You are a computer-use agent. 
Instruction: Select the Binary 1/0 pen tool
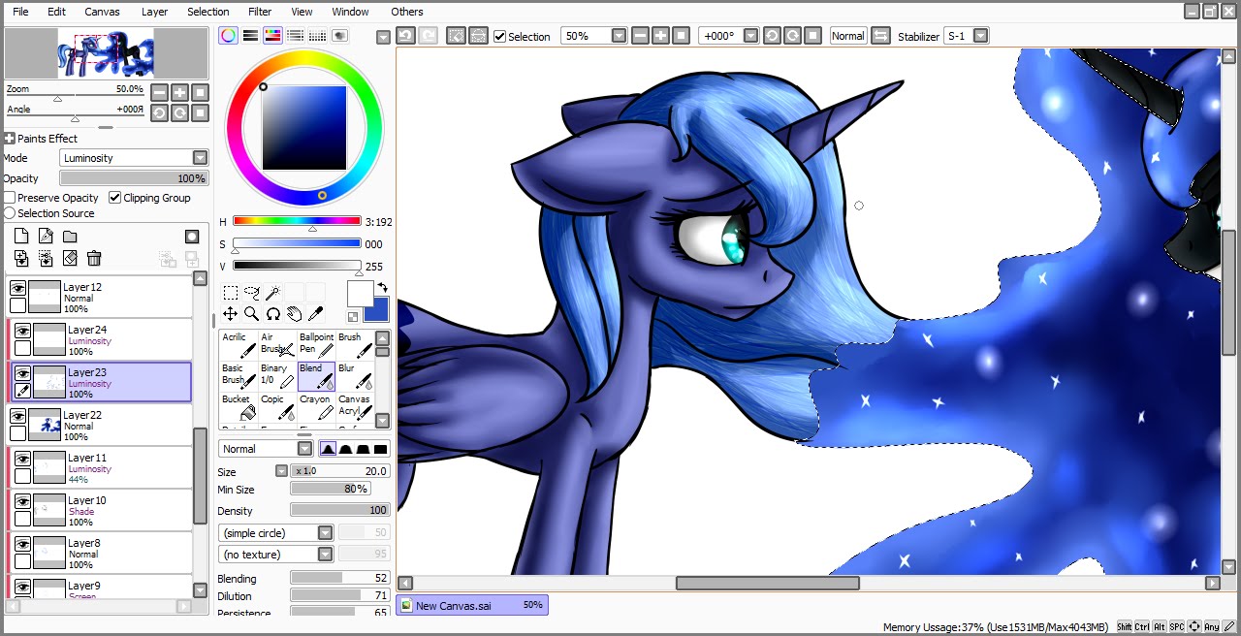277,376
